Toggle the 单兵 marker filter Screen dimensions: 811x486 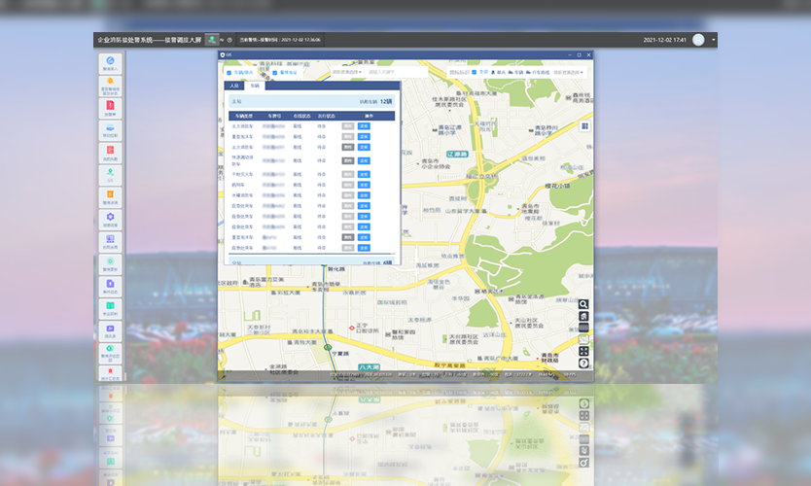(x=498, y=72)
